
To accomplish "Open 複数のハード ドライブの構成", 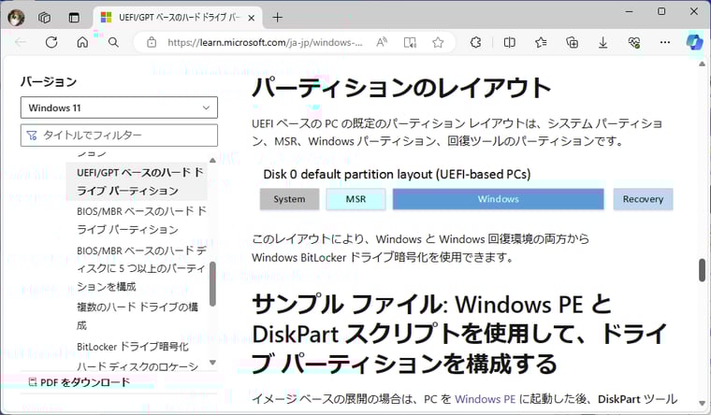I will pyautogui.click(x=138, y=316).
